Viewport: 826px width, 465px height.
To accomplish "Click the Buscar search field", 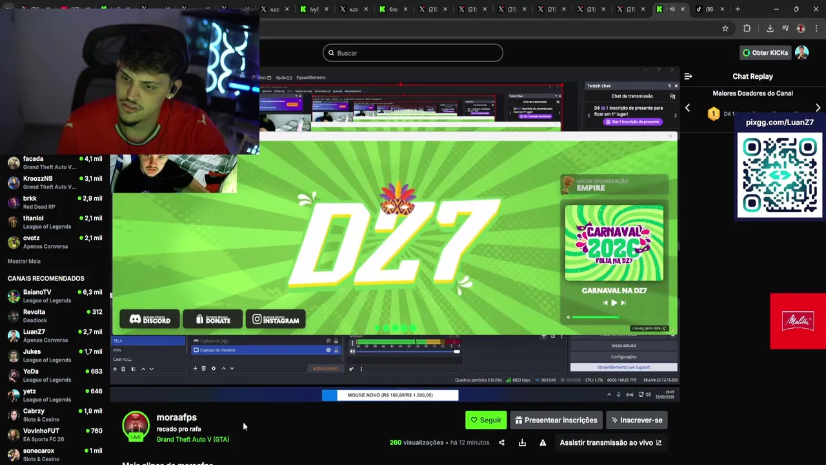I will pos(413,53).
